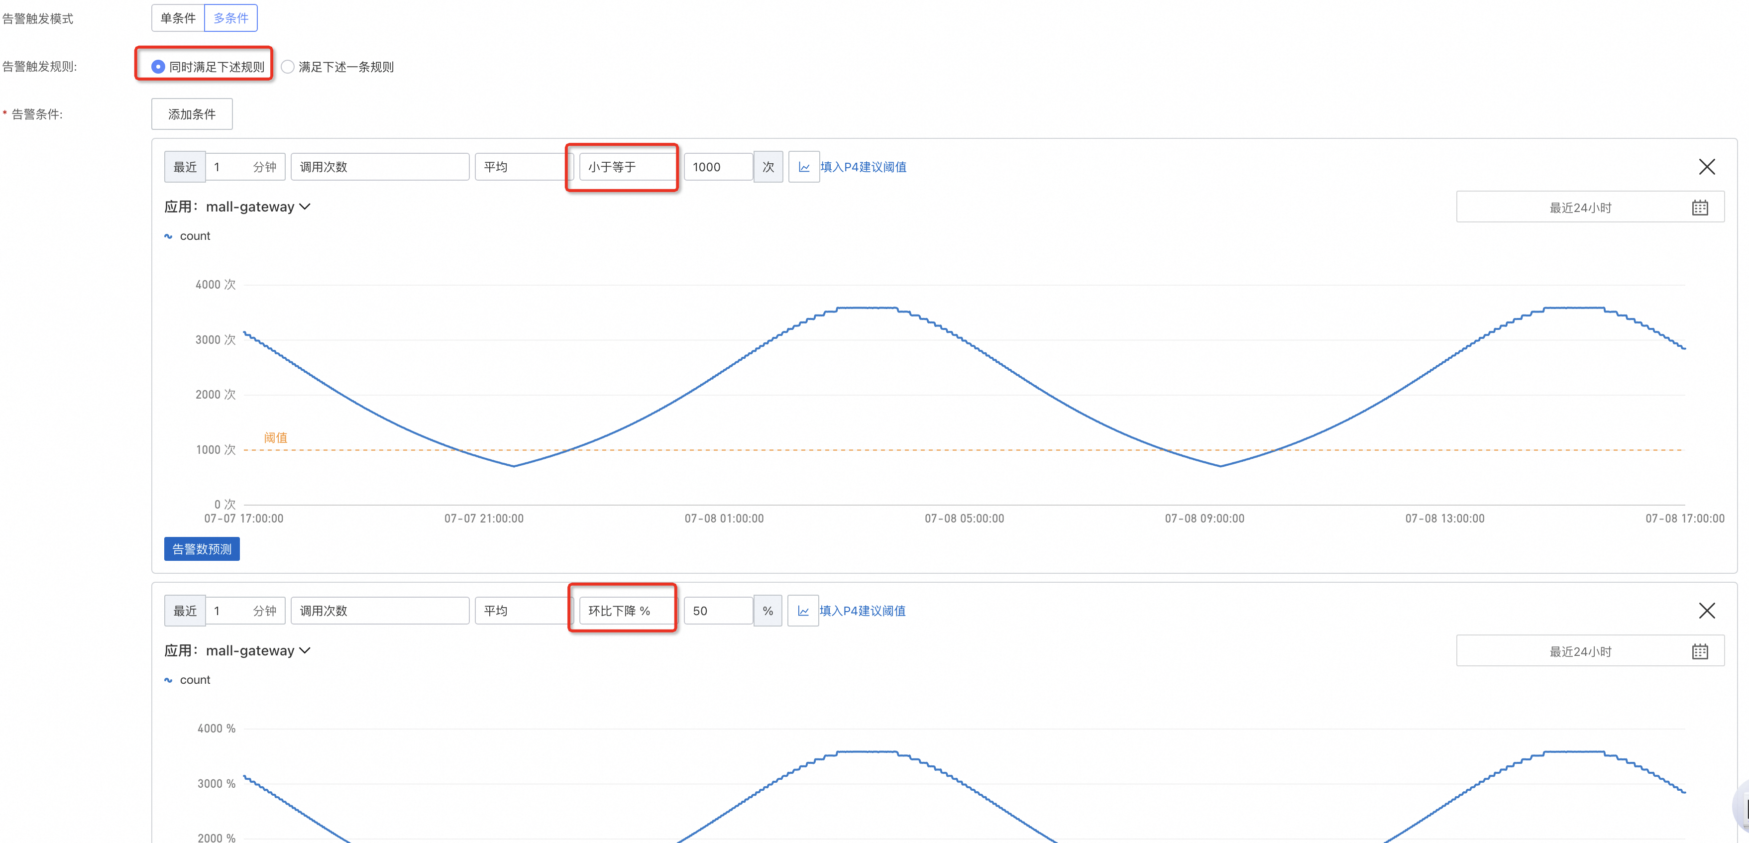Image resolution: width=1749 pixels, height=843 pixels.
Task: Click 阈值 label on first chart
Action: (276, 438)
